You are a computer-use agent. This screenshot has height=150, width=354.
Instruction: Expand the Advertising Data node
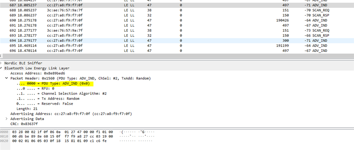click(x=7, y=119)
